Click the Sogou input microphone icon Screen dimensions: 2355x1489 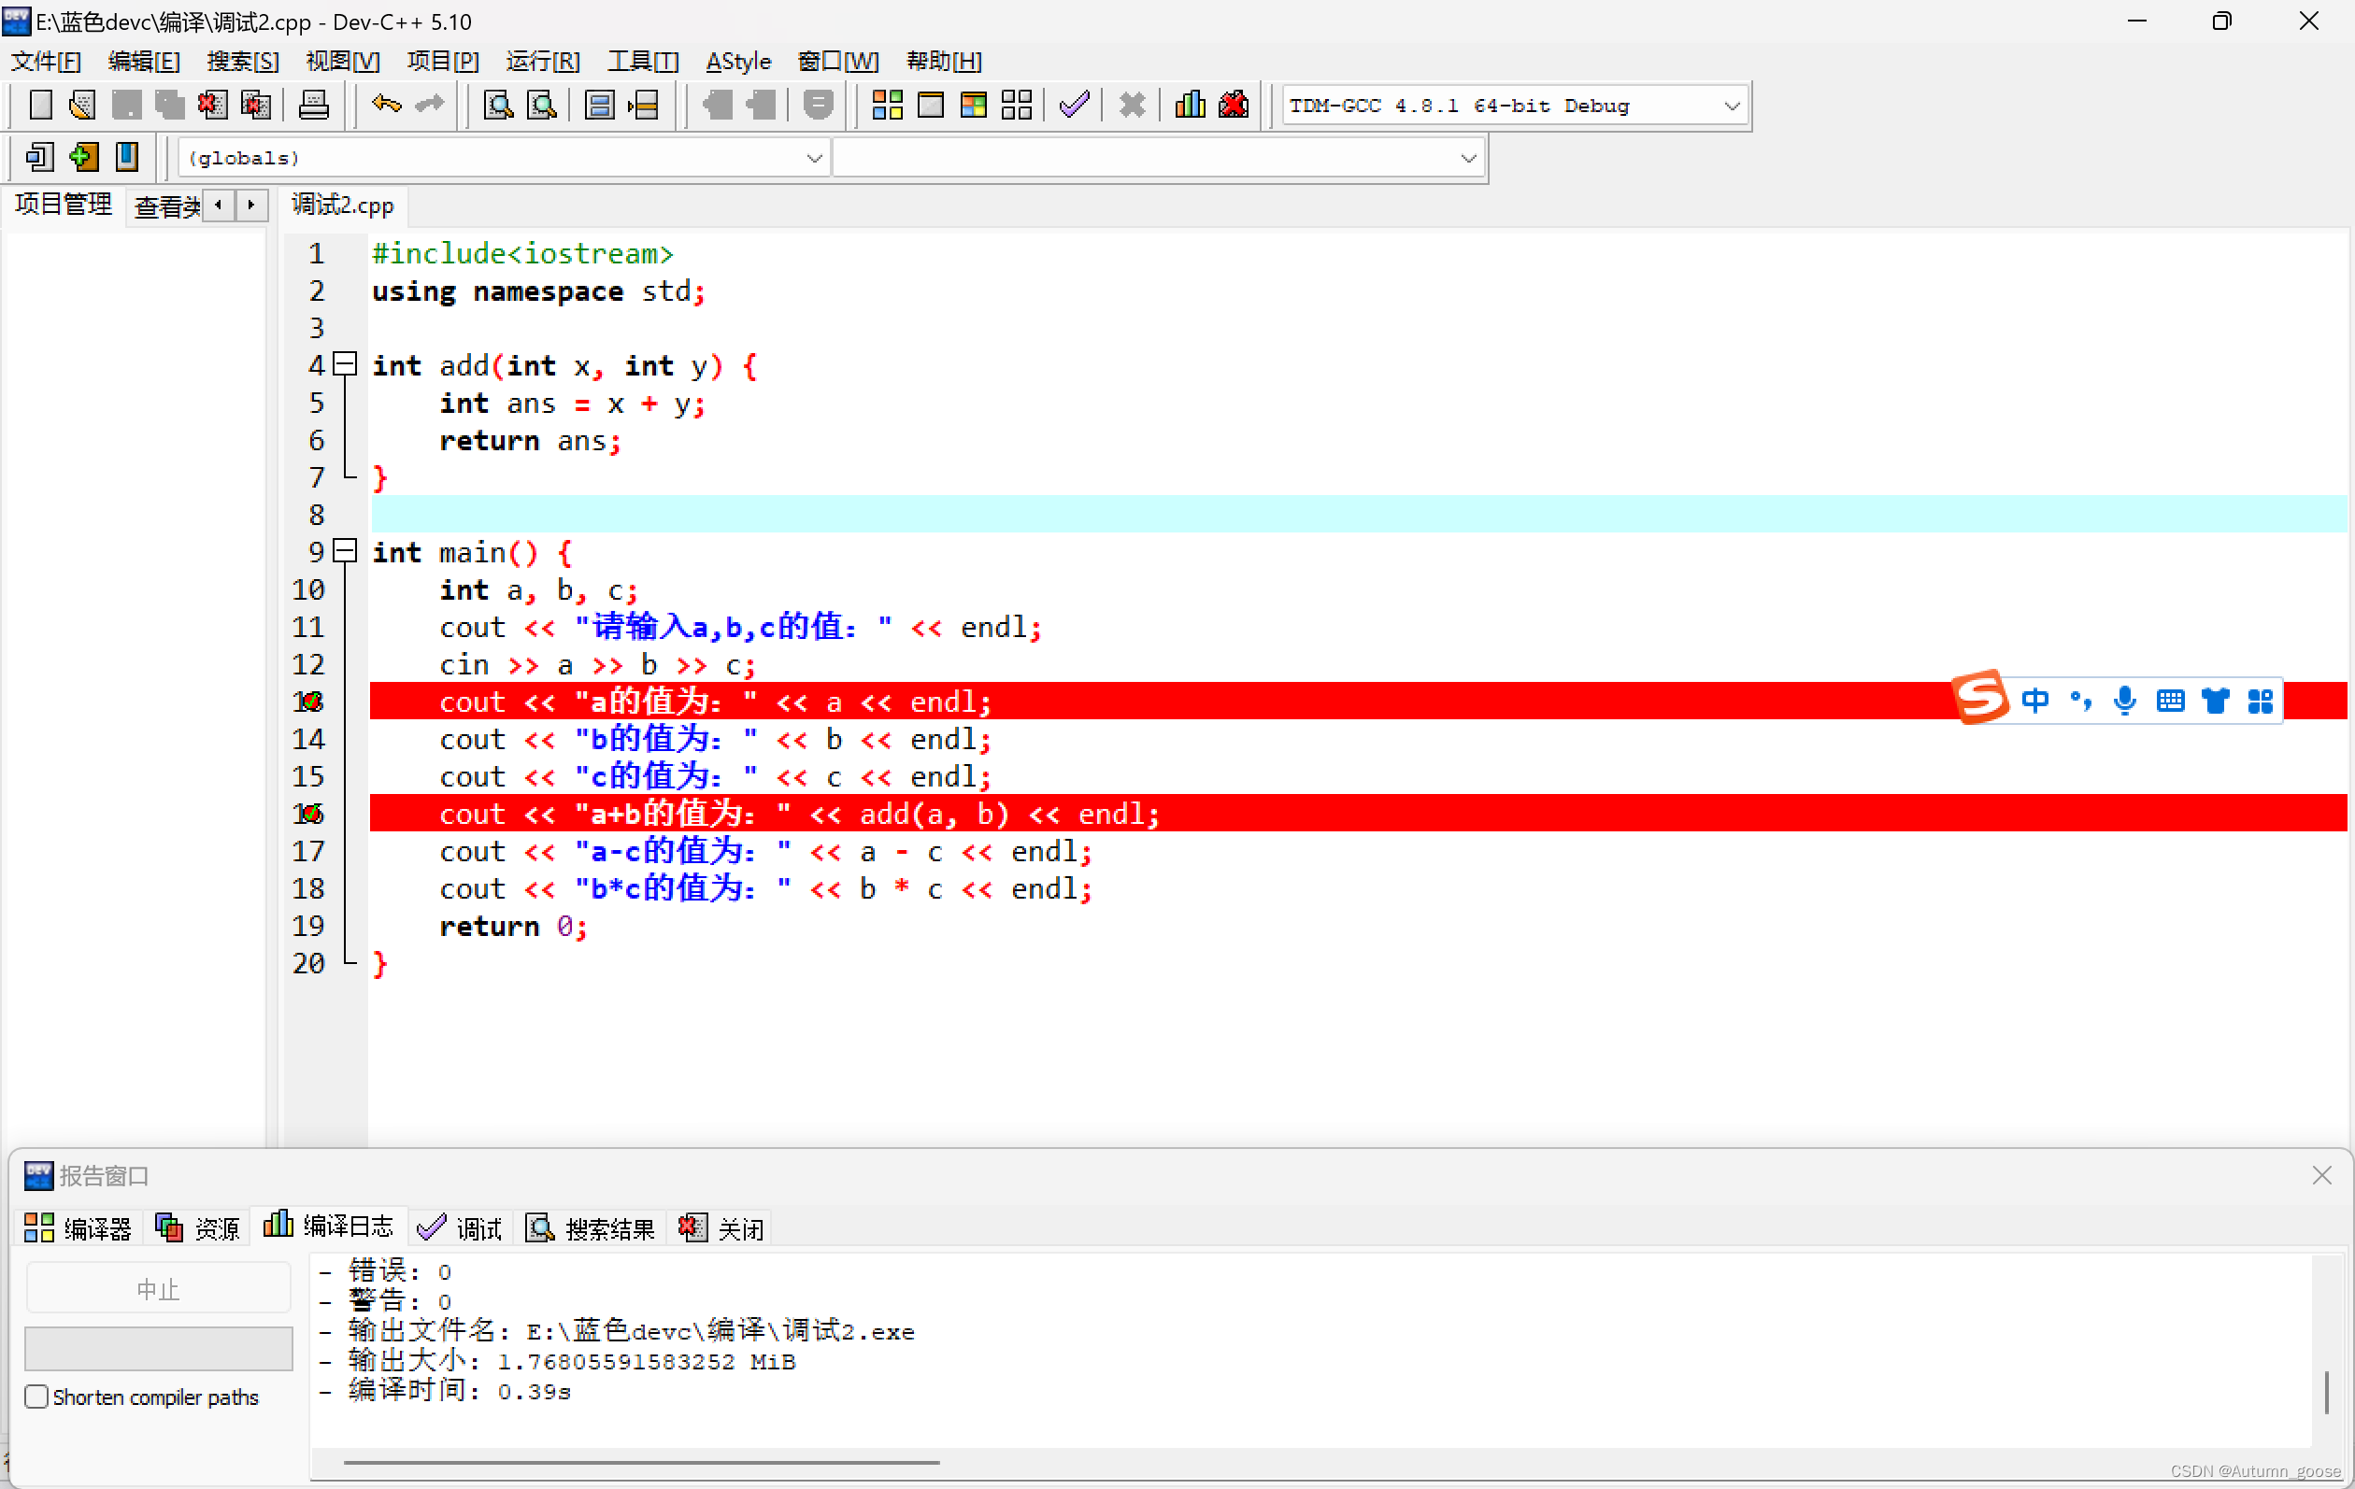tap(2124, 700)
